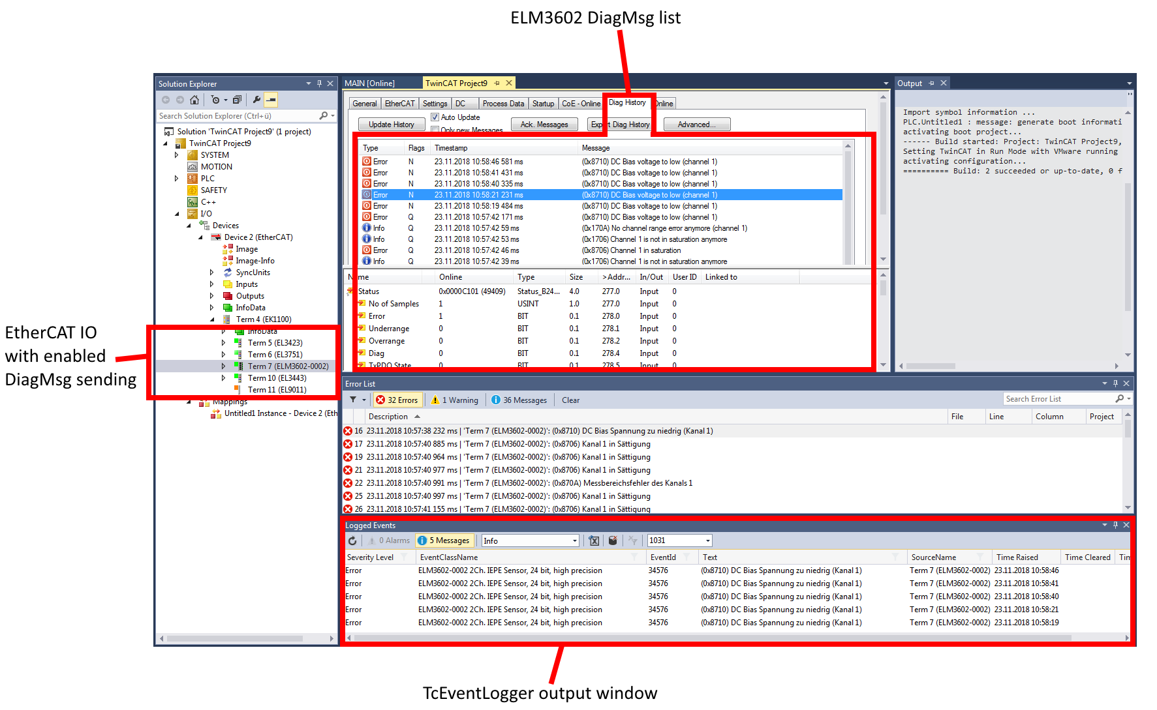This screenshot has height=710, width=1157.
Task: Go back in Solution Explorer
Action: (166, 100)
